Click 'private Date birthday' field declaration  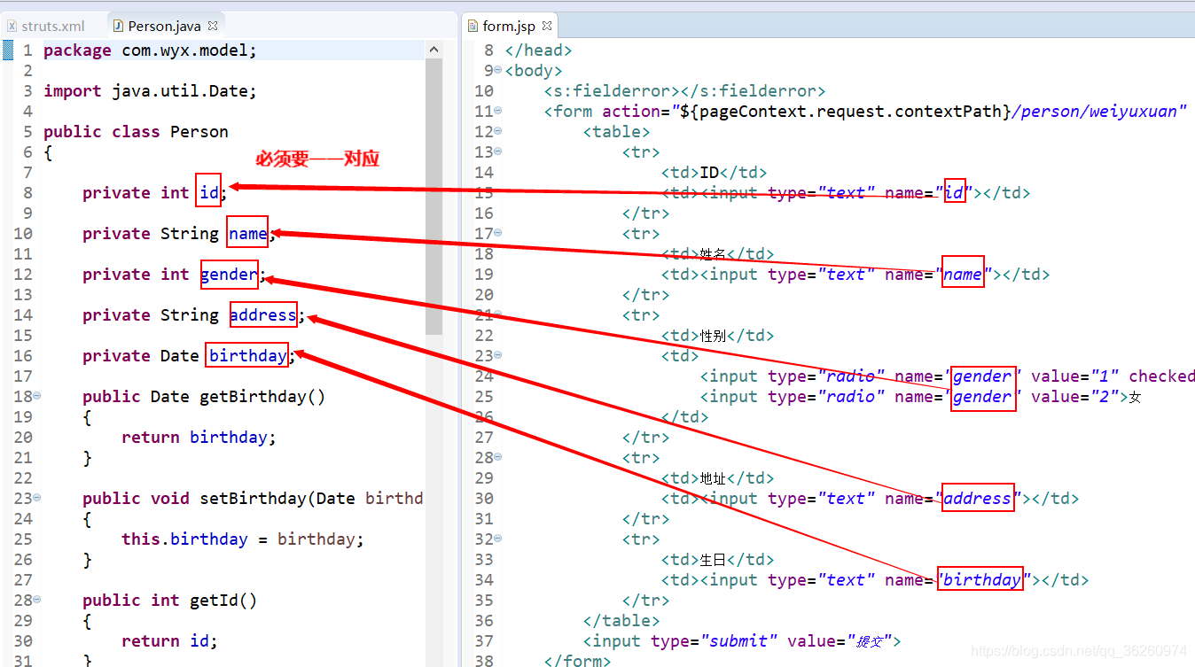(189, 356)
